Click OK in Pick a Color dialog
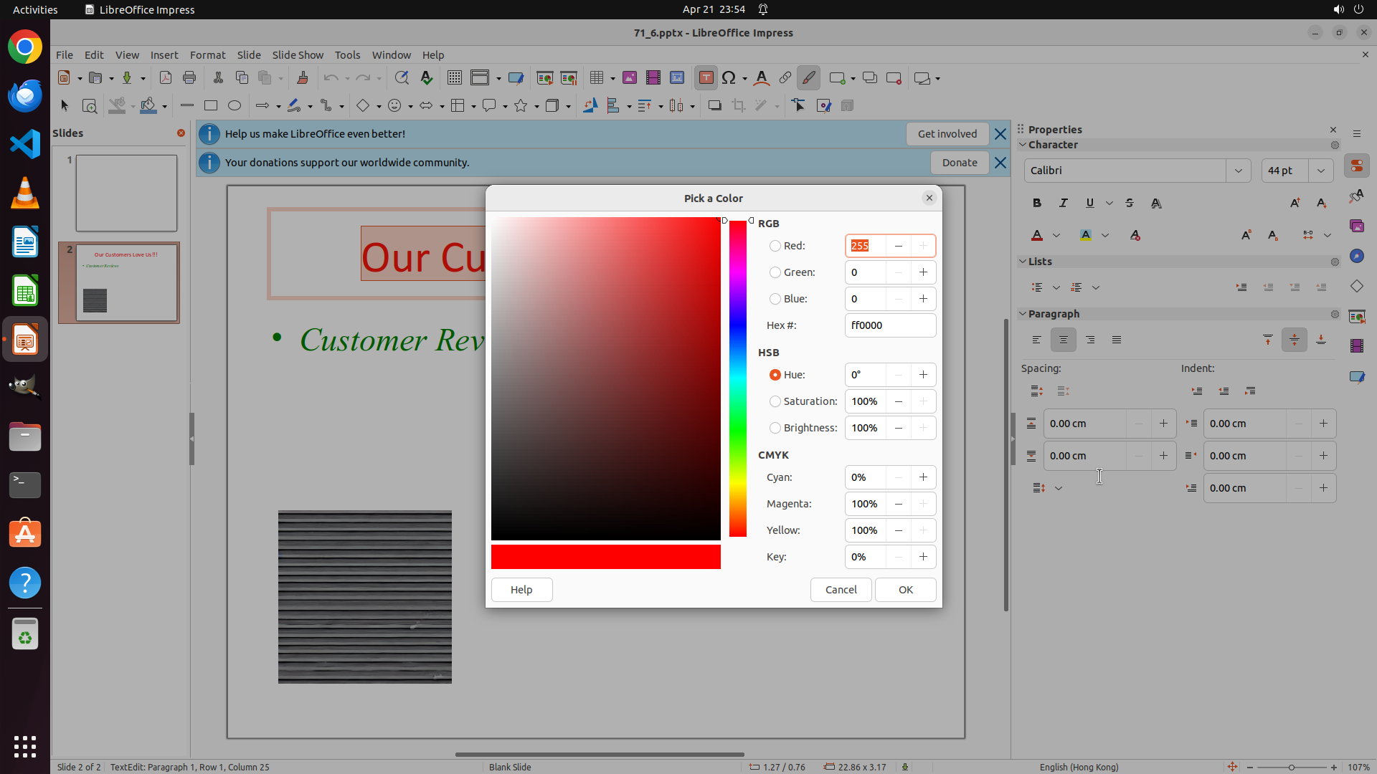Screen dimensions: 1377x774 coord(905,590)
